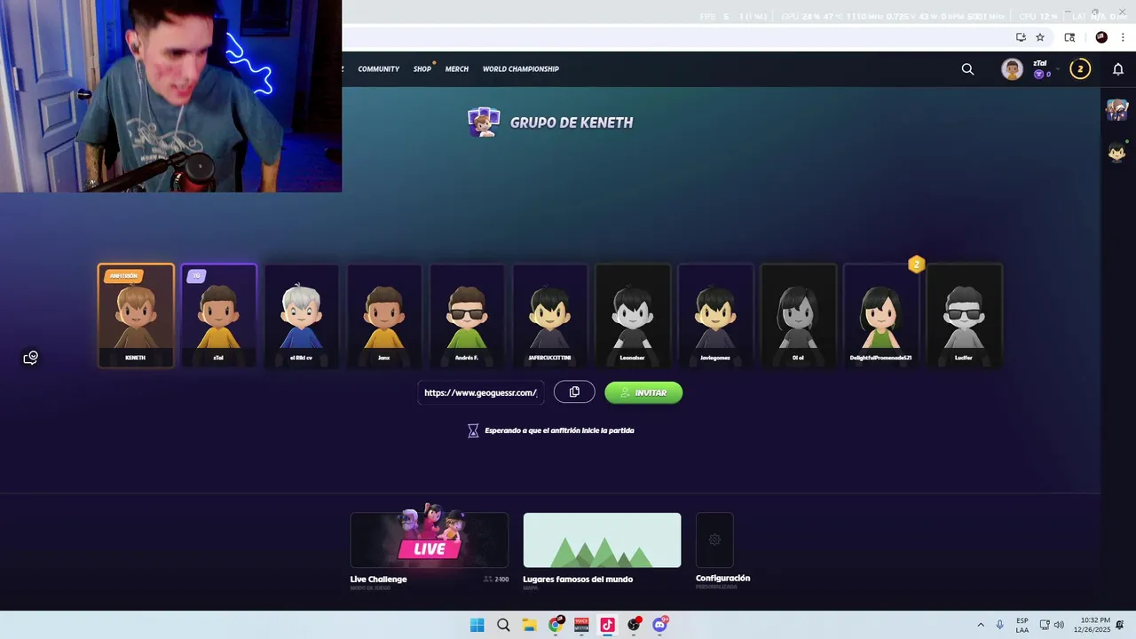The image size is (1136, 639).
Task: Select the Janx player card
Action: point(384,315)
